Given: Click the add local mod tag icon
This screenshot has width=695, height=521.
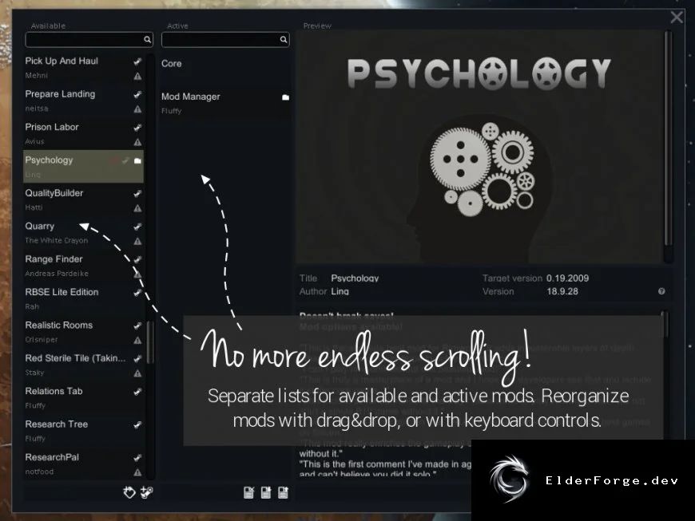Looking at the screenshot, I should pos(129,492).
